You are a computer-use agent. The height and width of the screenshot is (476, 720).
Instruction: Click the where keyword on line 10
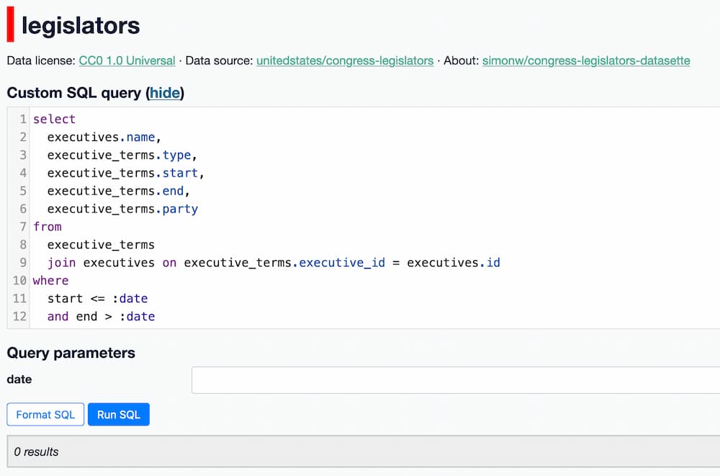50,281
